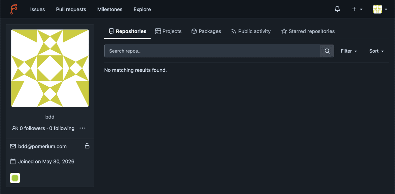Click the bdd@pomerium.com email link

[x=42, y=146]
